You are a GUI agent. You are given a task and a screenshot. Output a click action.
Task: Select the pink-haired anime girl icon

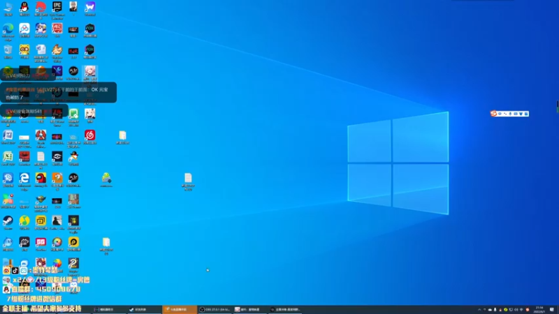coord(90,73)
